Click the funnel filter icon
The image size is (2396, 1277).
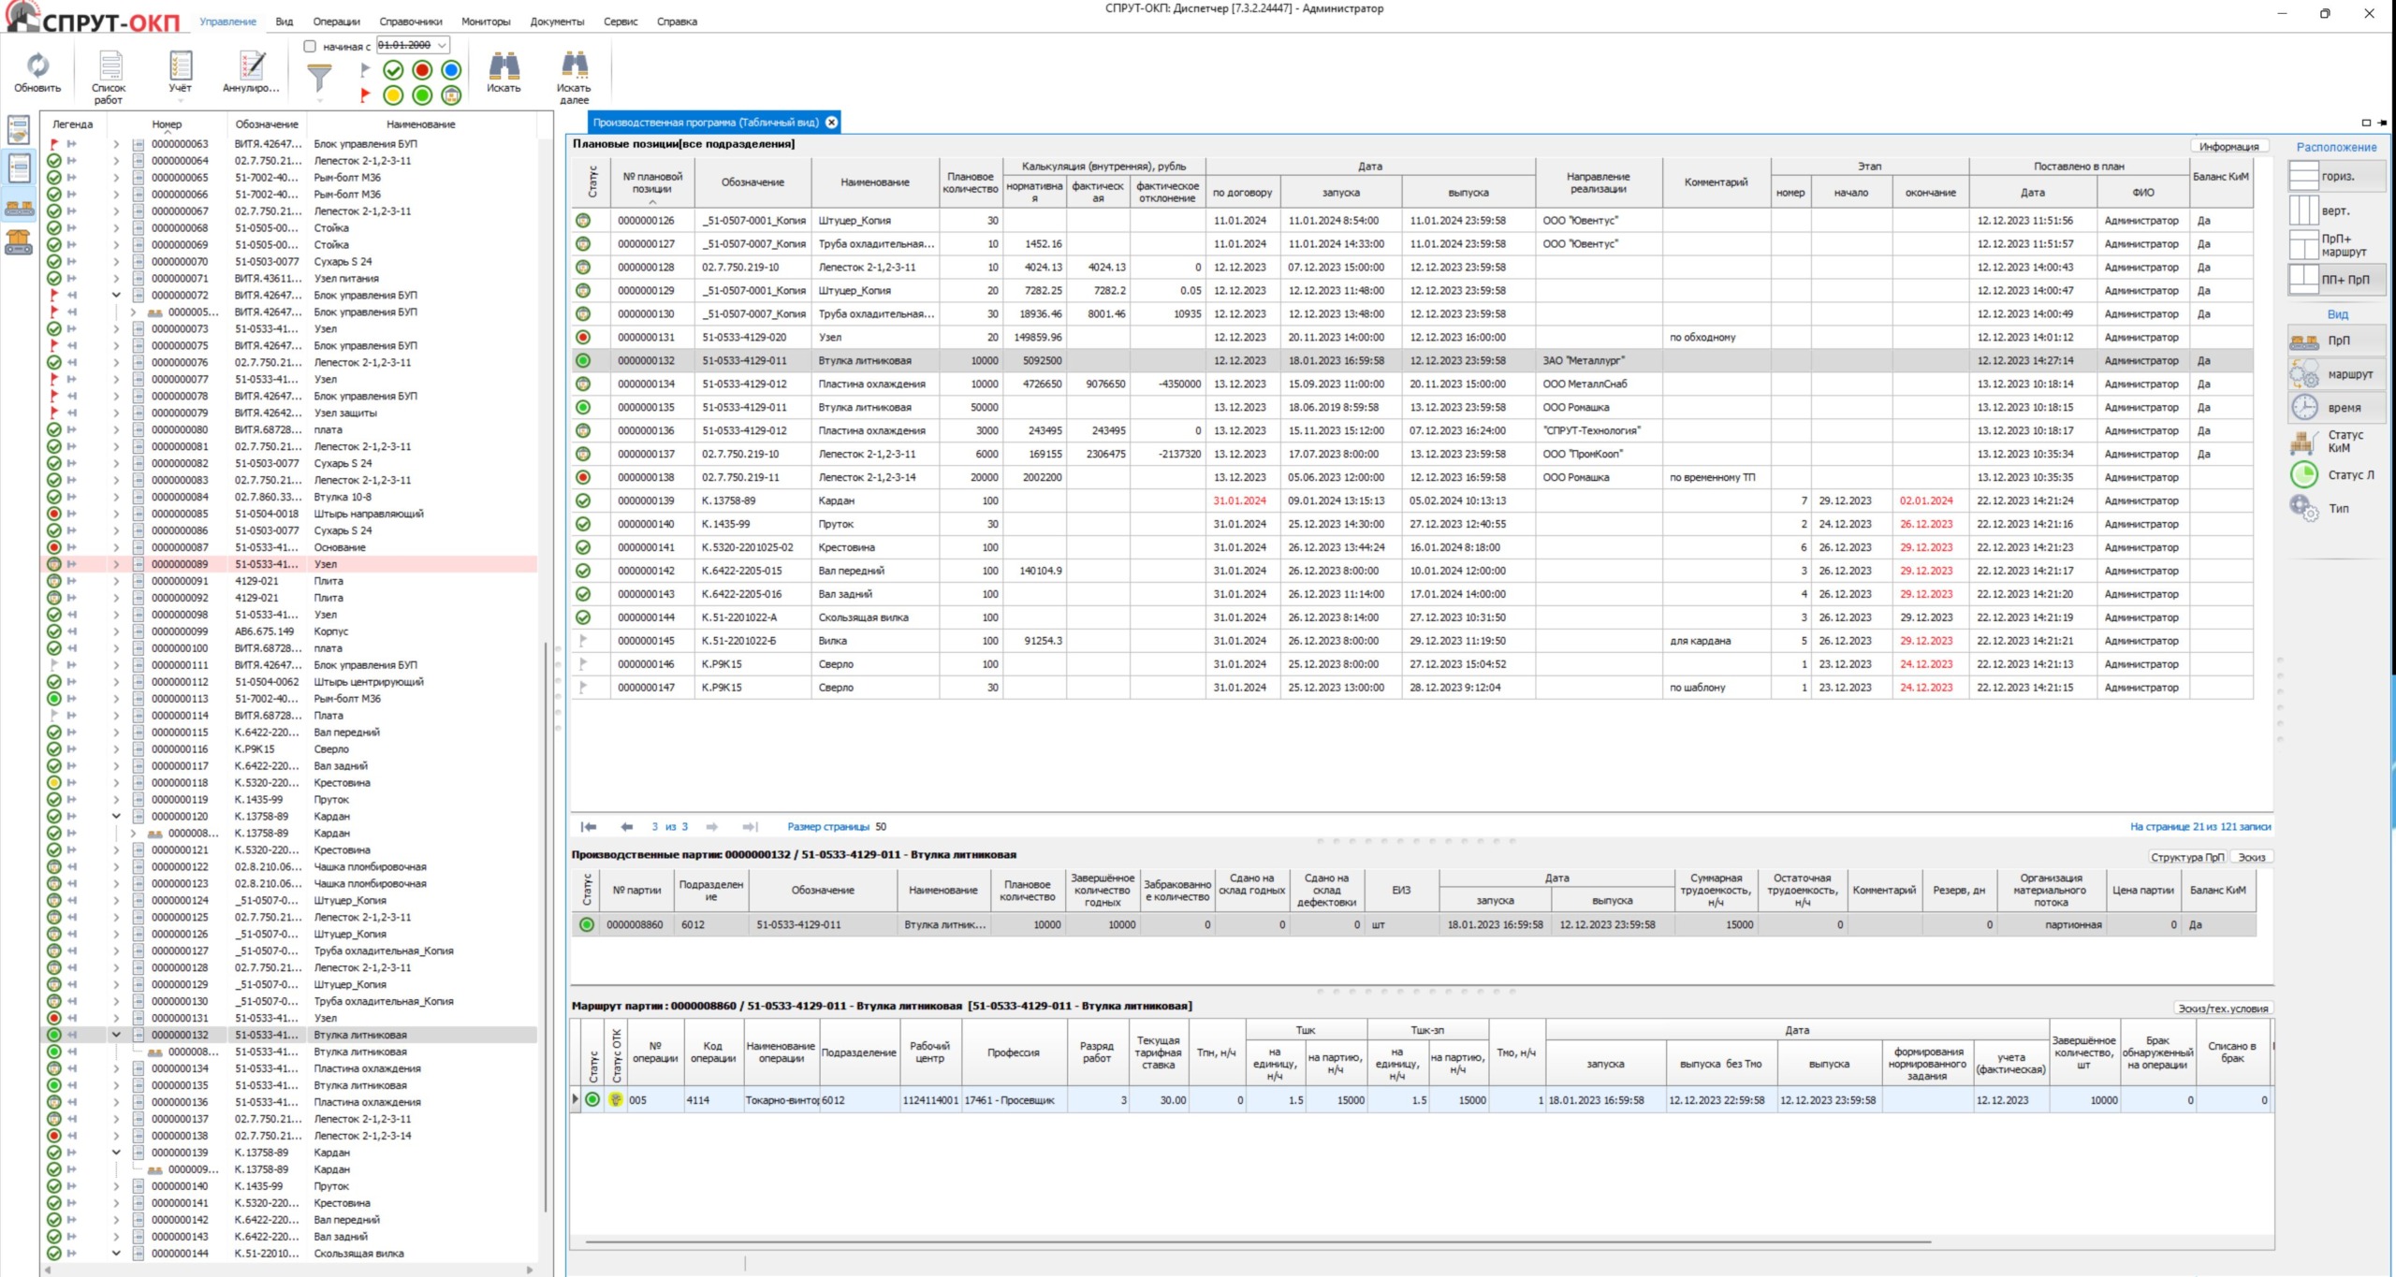(x=319, y=77)
